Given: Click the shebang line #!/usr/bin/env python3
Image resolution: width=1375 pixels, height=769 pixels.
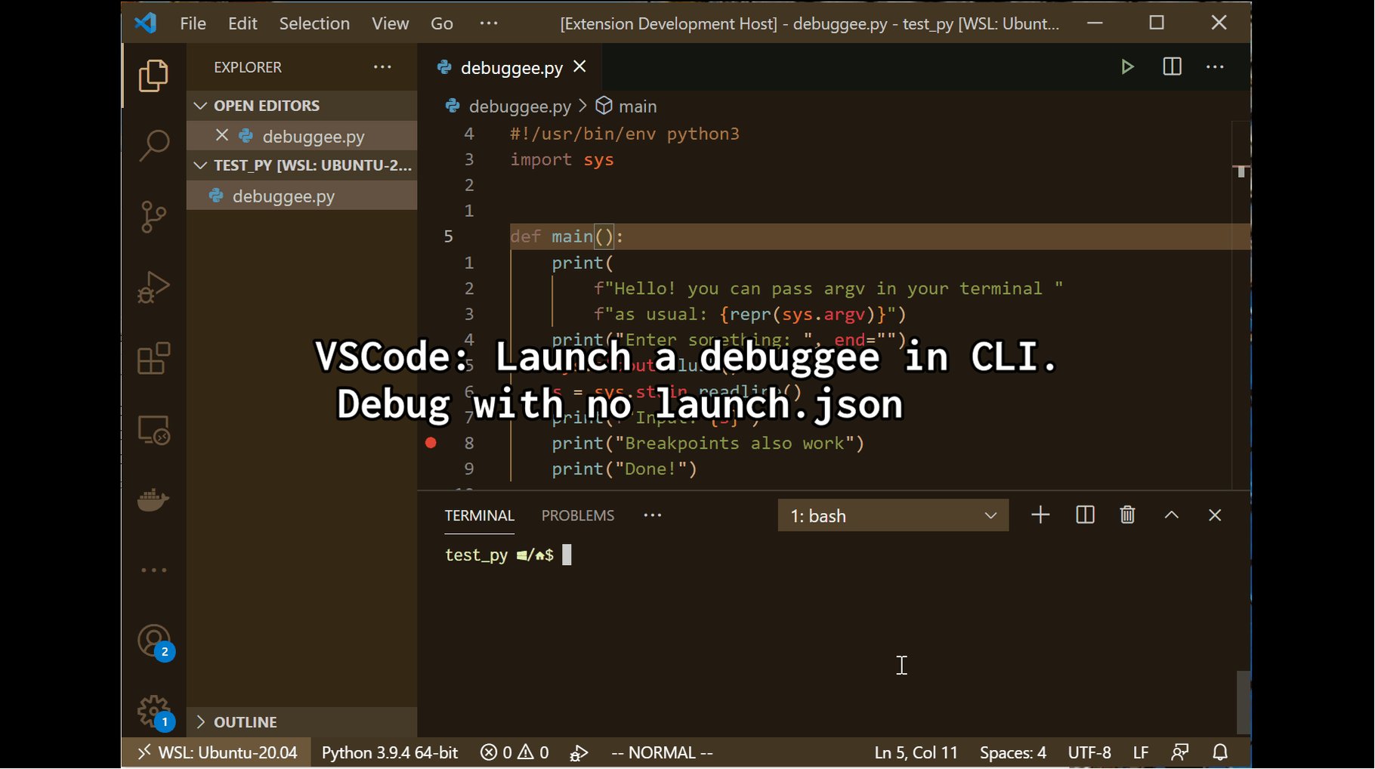Looking at the screenshot, I should pyautogui.click(x=625, y=134).
